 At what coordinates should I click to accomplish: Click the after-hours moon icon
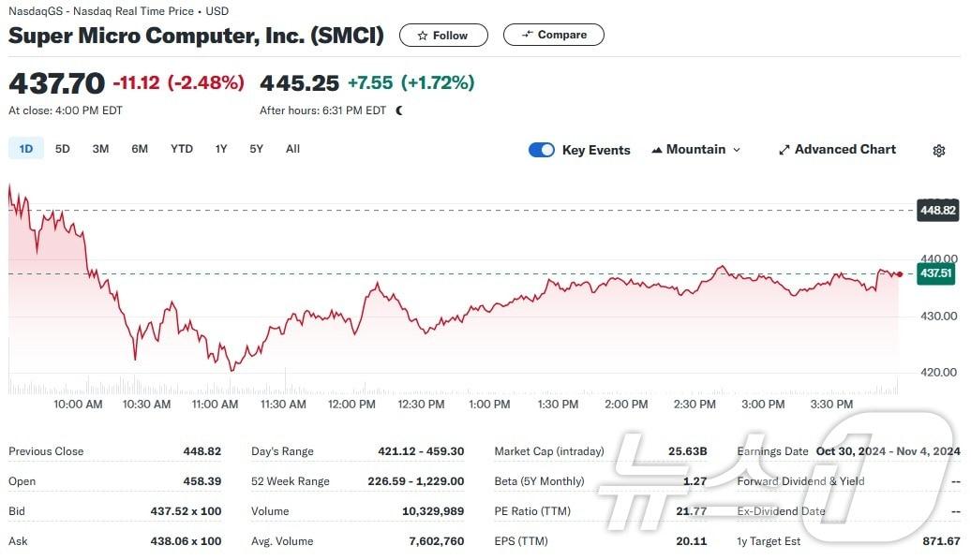(x=400, y=111)
